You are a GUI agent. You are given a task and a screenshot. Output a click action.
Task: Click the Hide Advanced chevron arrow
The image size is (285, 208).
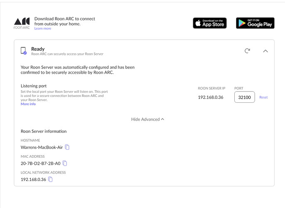click(x=162, y=119)
